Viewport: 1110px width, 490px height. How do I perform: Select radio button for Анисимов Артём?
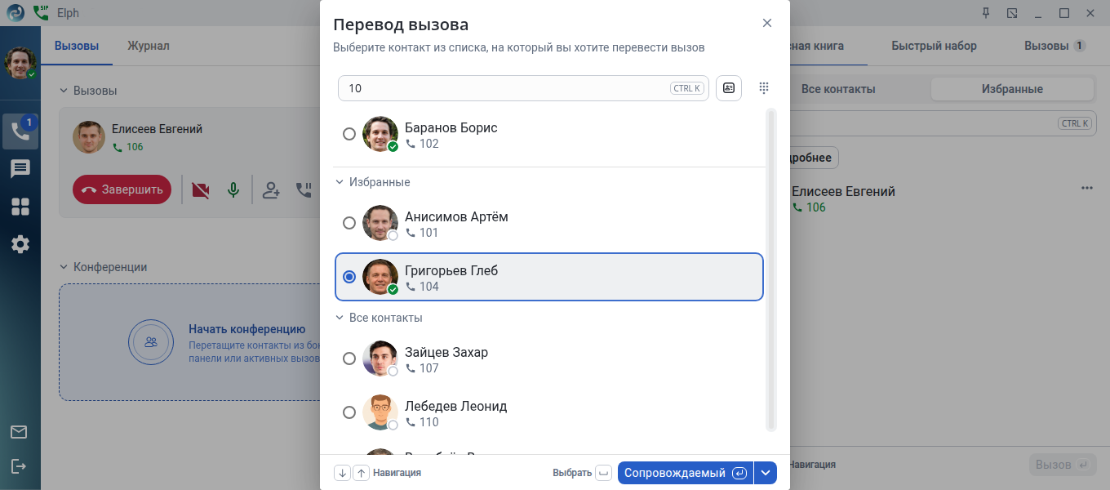click(349, 223)
